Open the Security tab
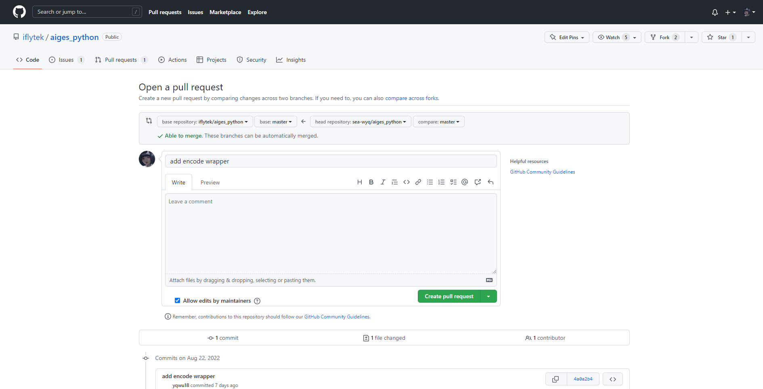 pyautogui.click(x=252, y=60)
